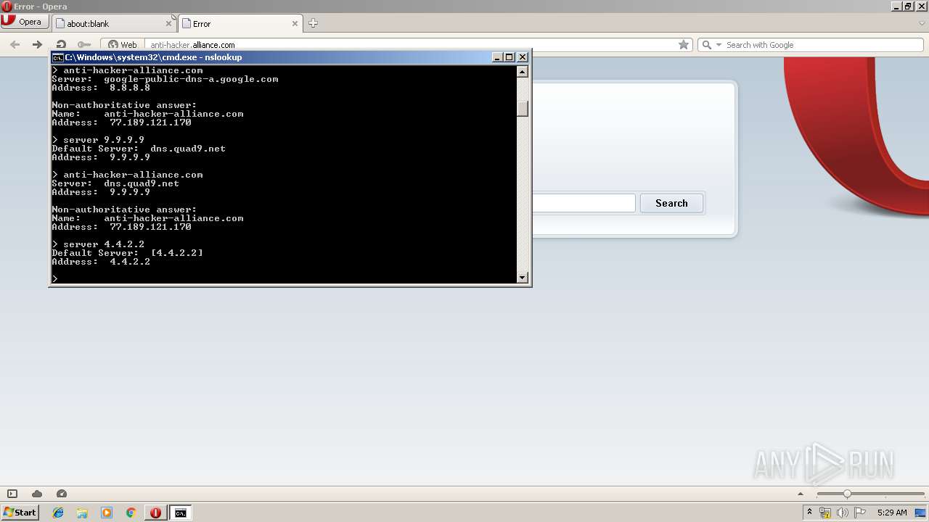Open Windows Media Player taskbar icon
The image size is (929, 522).
pyautogui.click(x=107, y=513)
